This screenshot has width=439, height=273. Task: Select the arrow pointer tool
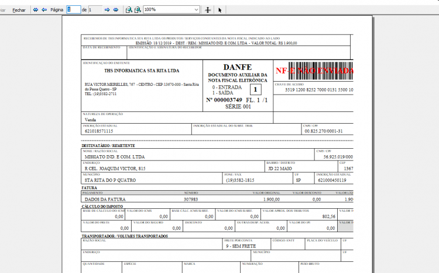pos(220,10)
